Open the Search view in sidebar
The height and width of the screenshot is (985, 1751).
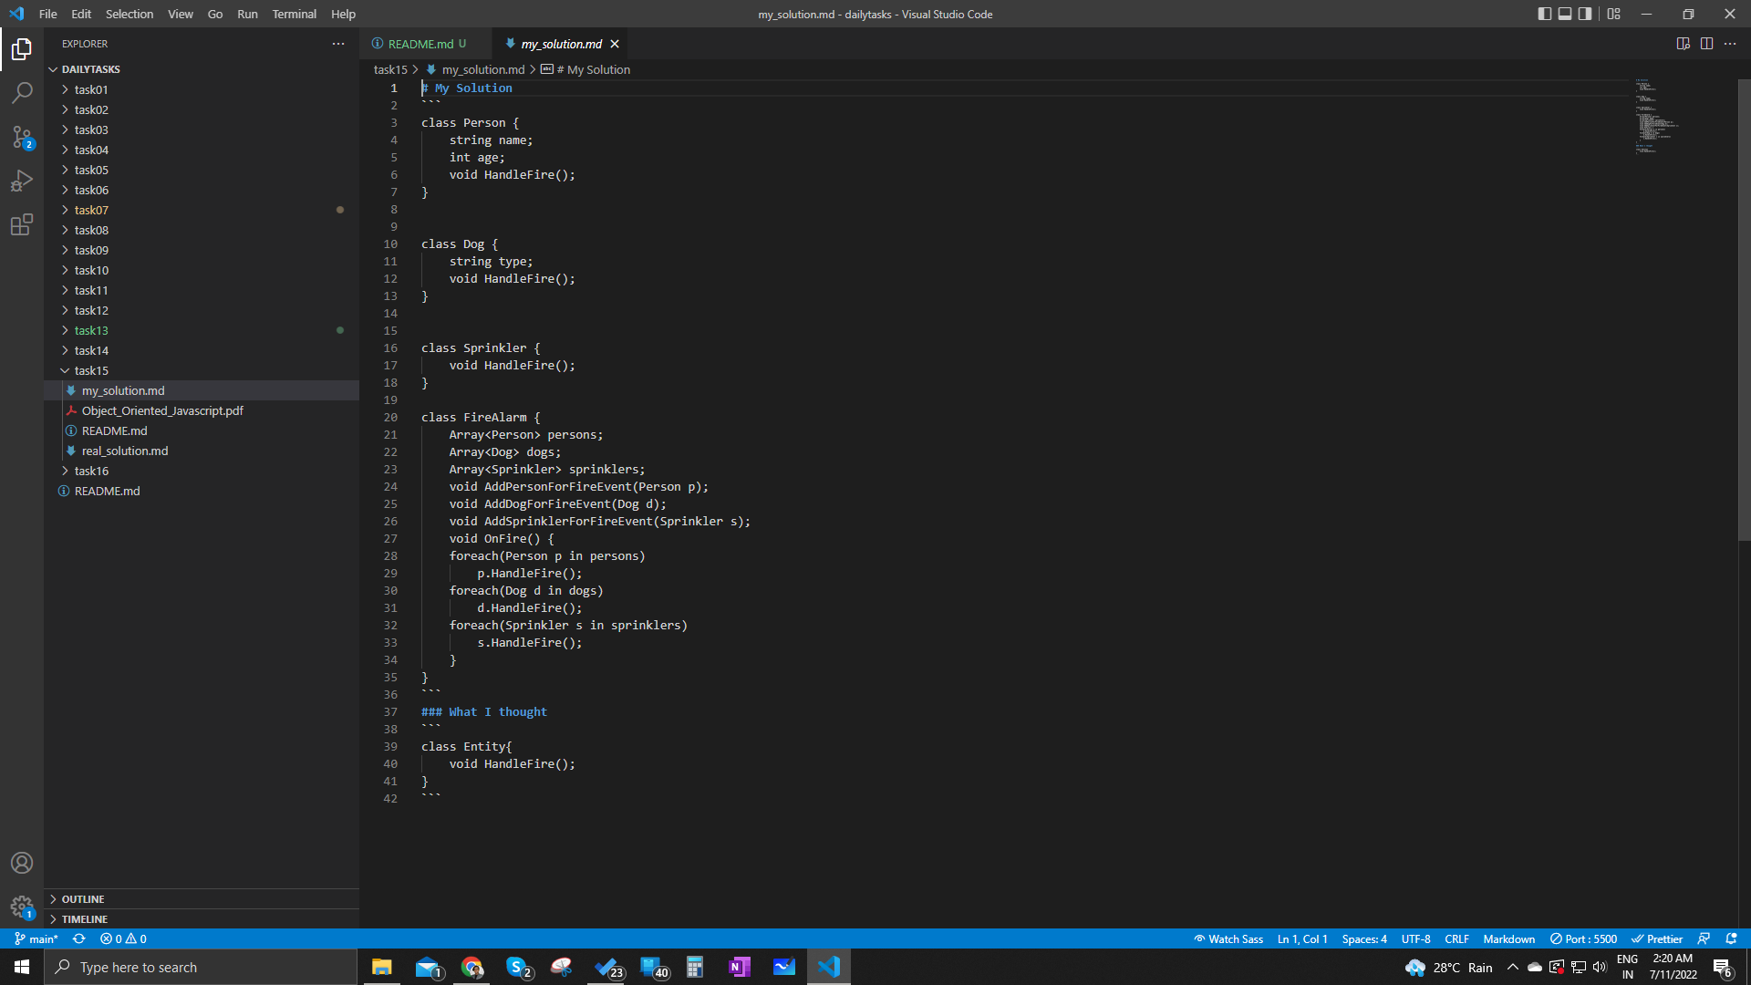[x=22, y=92]
